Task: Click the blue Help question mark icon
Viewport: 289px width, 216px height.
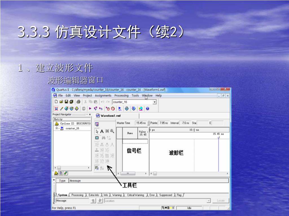Action: [x=147, y=109]
